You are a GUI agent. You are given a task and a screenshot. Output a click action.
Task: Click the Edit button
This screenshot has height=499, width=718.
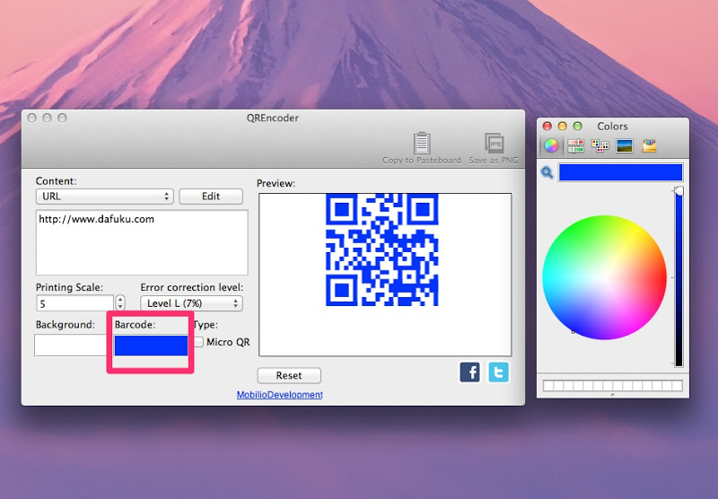pos(211,197)
